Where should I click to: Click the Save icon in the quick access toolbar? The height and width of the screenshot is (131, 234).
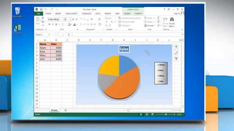pos(41,9)
